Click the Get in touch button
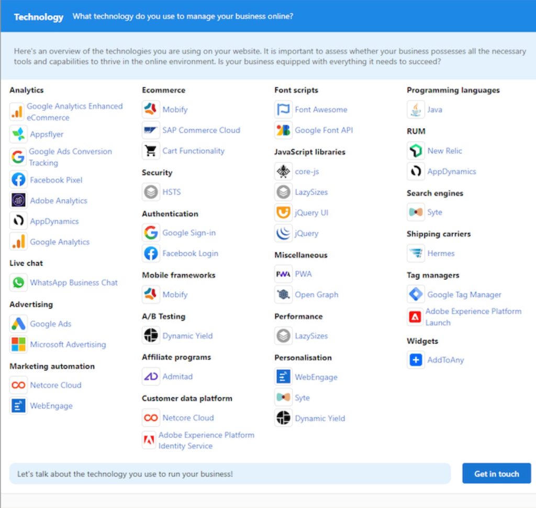The height and width of the screenshot is (508, 536). [x=496, y=473]
